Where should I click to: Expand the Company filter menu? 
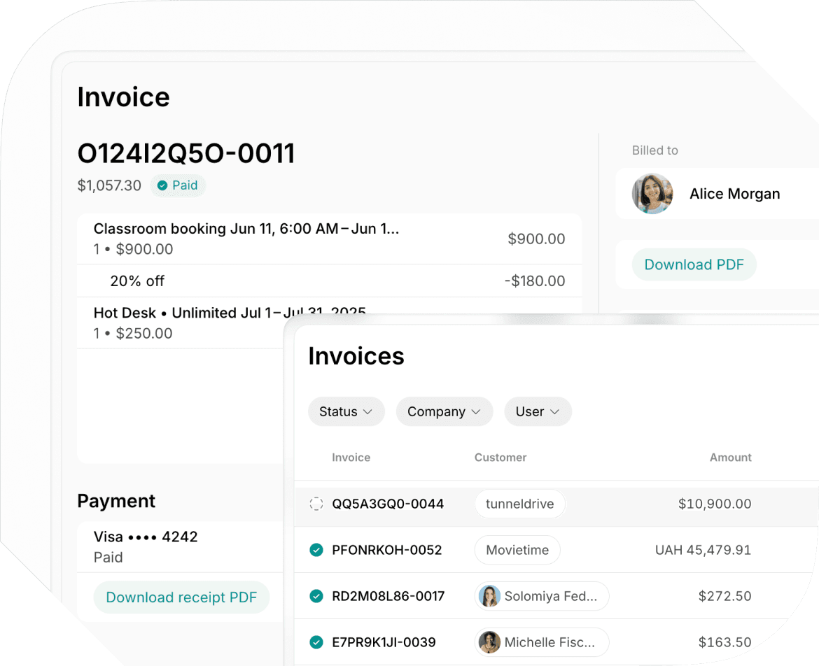tap(444, 411)
